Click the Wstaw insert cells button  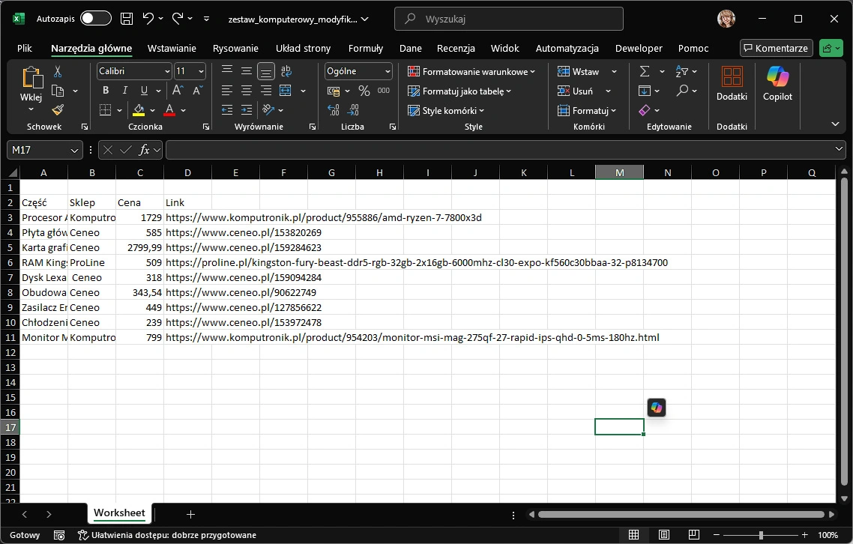578,71
